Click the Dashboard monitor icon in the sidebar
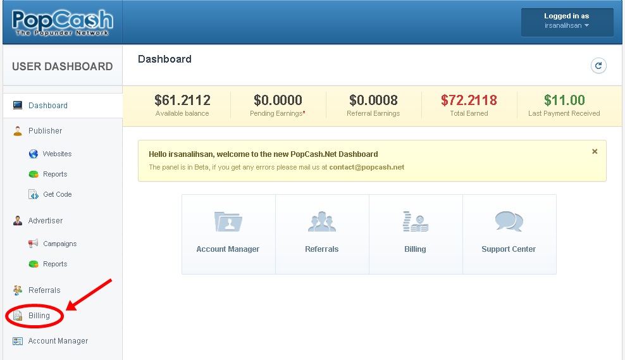Image resolution: width=625 pixels, height=360 pixels. click(18, 105)
